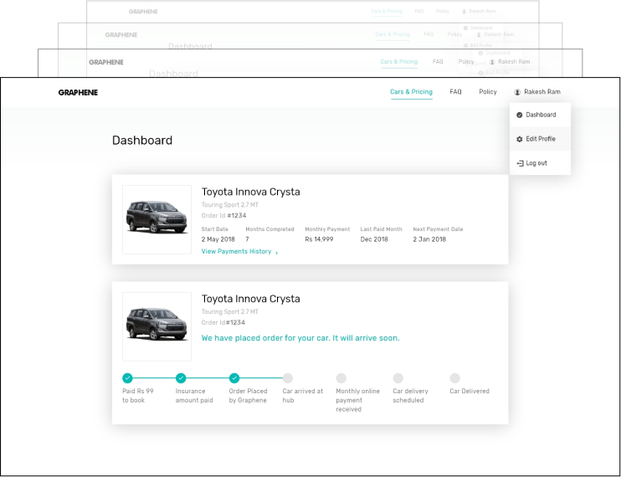
Task: Click Rakesh Ram in rearmost window
Action: coord(482,11)
